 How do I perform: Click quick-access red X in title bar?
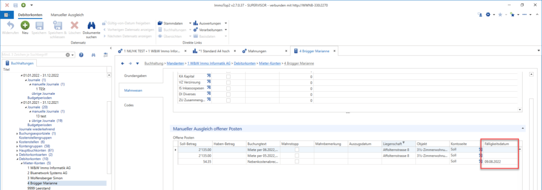pos(7,5)
